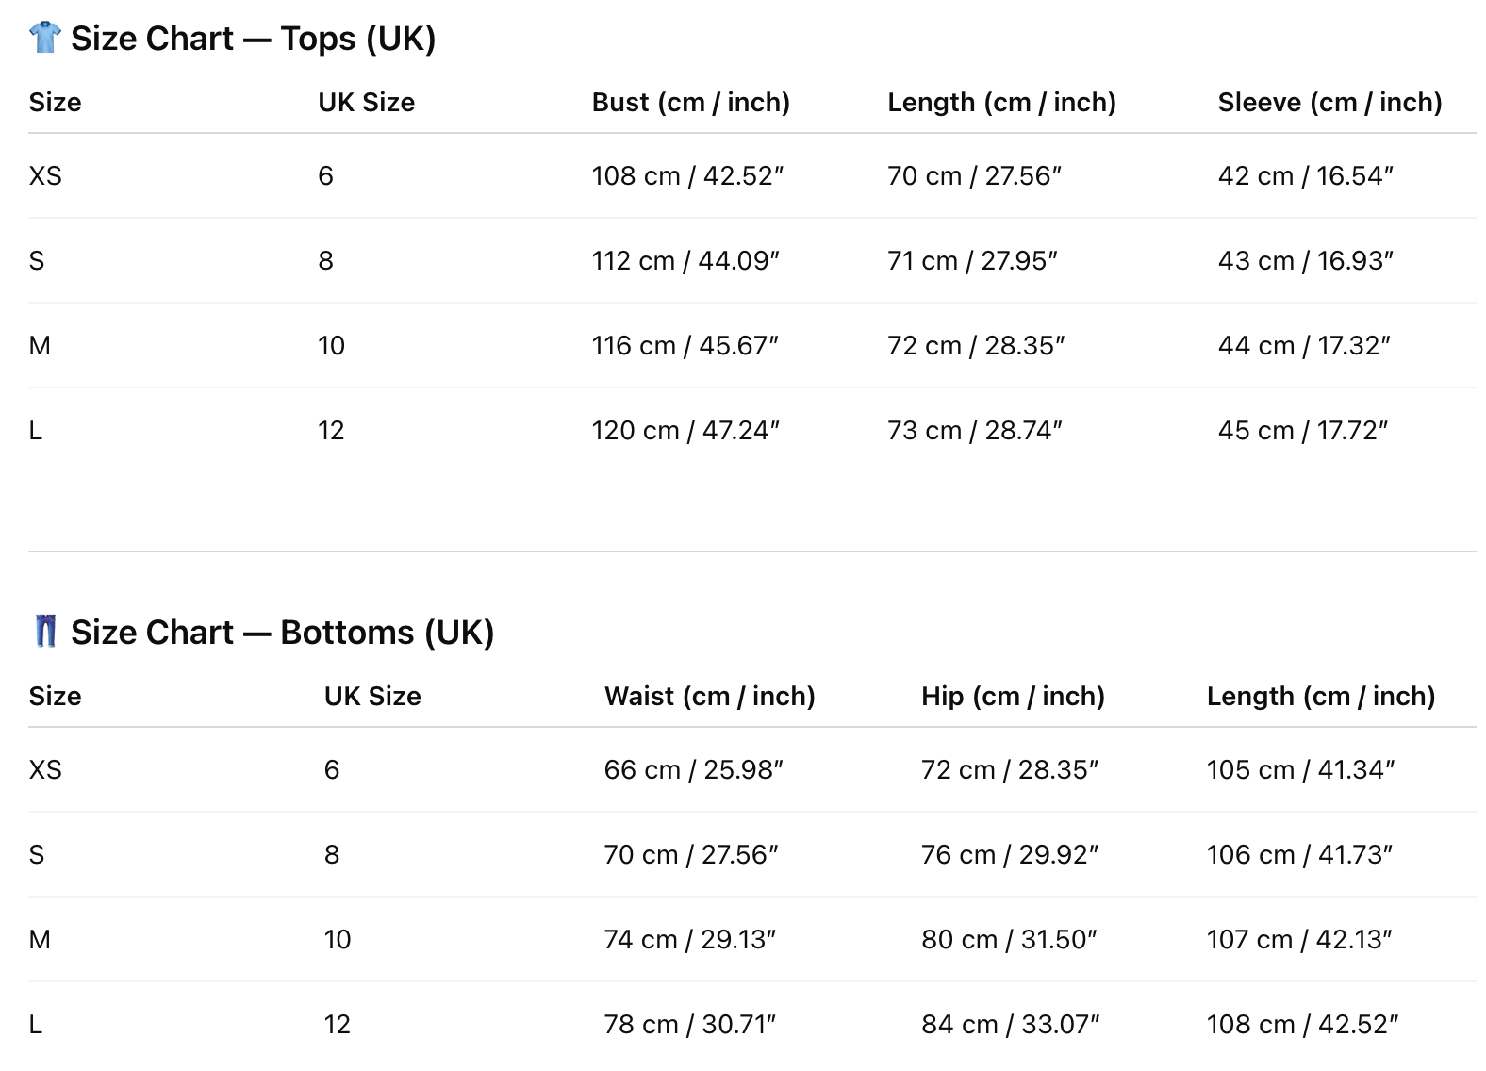Click the "UK Size" header in Bottoms table
This screenshot has height=1071, width=1486.
(x=372, y=696)
